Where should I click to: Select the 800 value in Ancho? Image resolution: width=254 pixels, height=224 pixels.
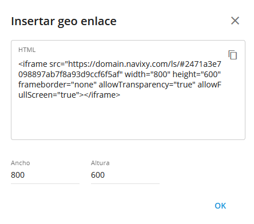coord(18,175)
